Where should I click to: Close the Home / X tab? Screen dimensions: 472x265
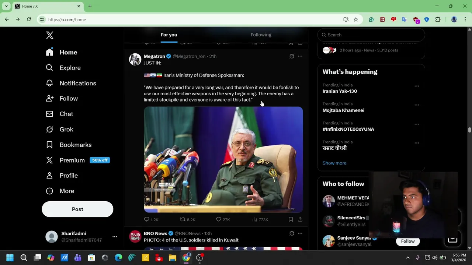(79, 6)
